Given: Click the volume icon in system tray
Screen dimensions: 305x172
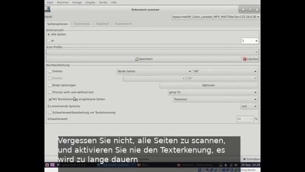Looking at the screenshot, I should tap(236, 165).
